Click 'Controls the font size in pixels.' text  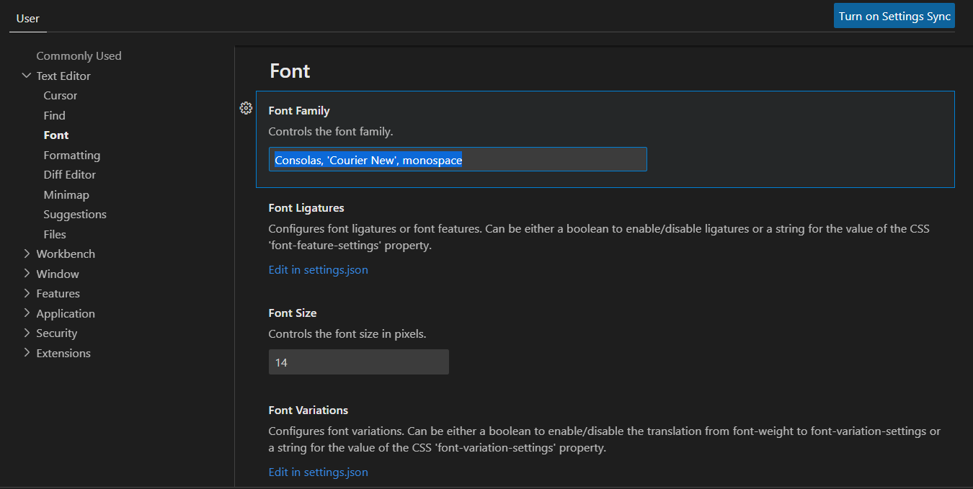pos(347,334)
